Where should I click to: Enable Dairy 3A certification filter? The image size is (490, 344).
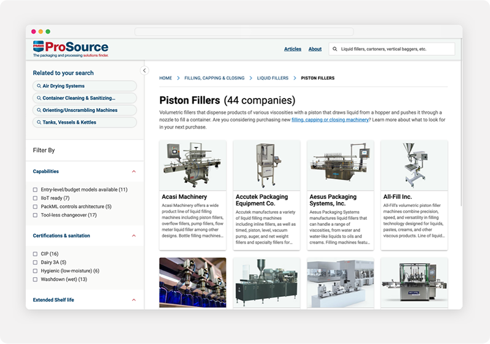pyautogui.click(x=35, y=263)
